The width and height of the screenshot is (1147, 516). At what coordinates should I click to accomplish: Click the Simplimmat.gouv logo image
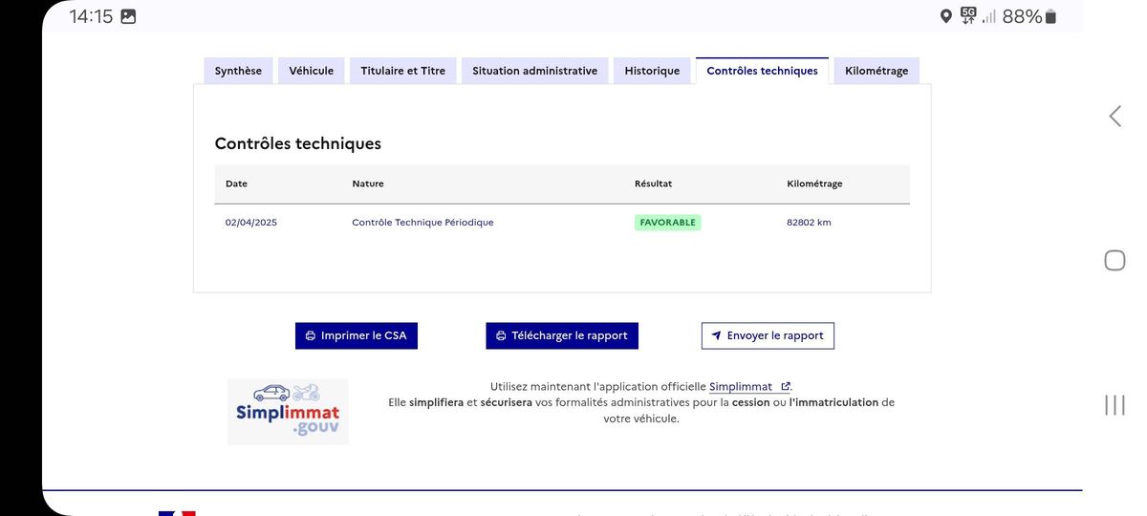point(288,412)
